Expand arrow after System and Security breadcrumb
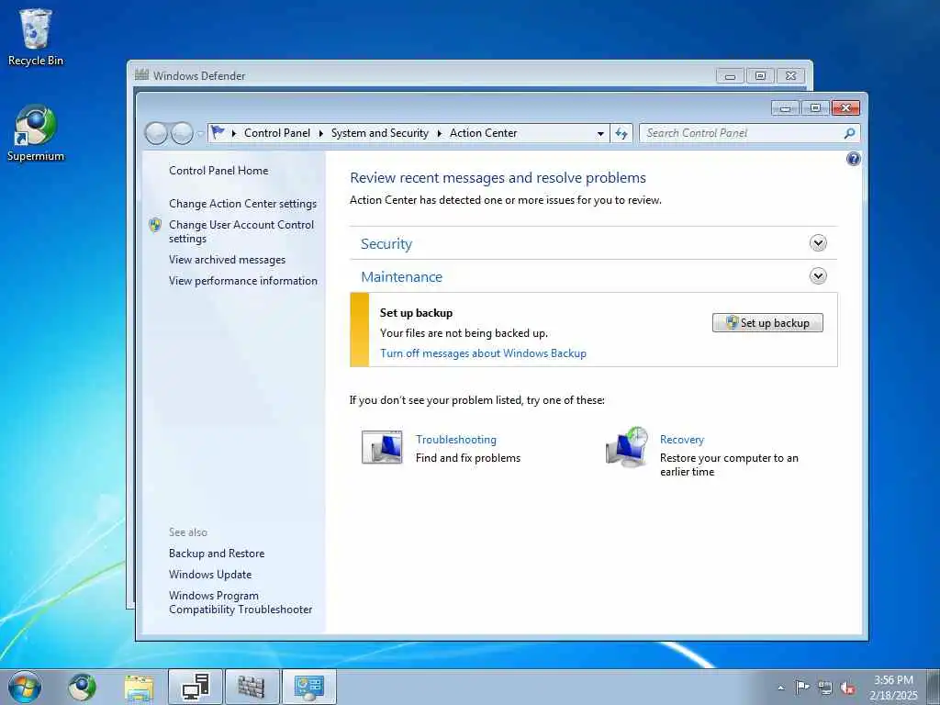This screenshot has width=940, height=705. pos(440,133)
